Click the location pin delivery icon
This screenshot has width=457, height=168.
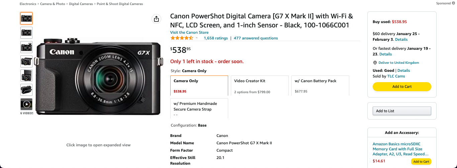375,63
